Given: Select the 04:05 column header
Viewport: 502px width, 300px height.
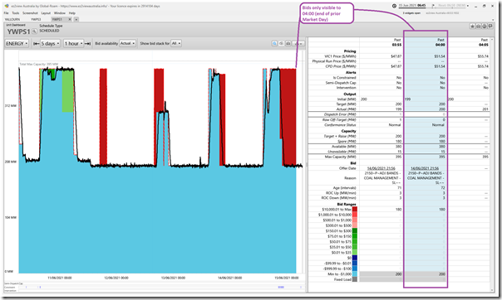Looking at the screenshot, I should (x=484, y=45).
